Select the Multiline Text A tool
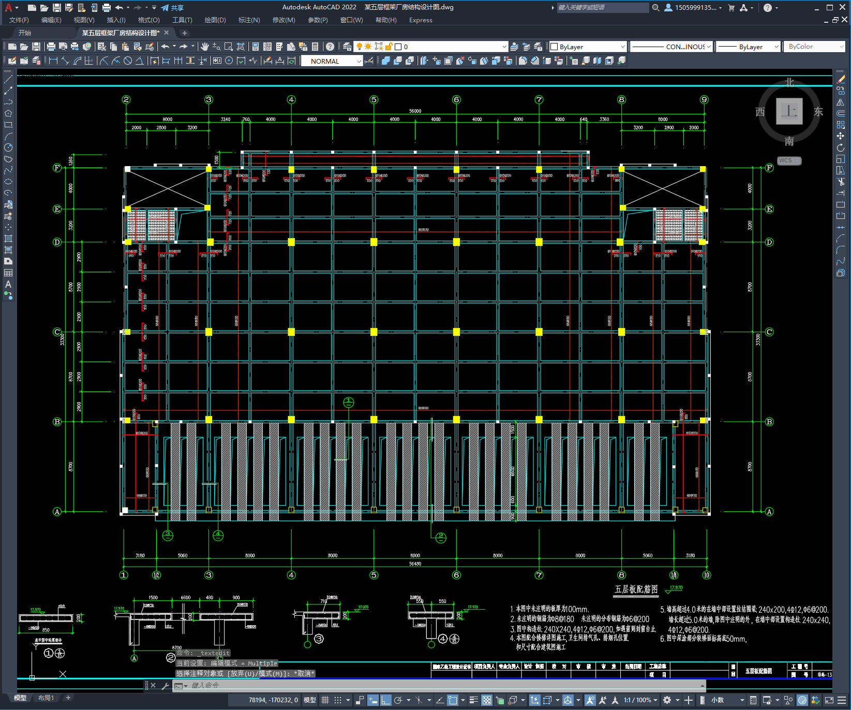 pyautogui.click(x=8, y=284)
